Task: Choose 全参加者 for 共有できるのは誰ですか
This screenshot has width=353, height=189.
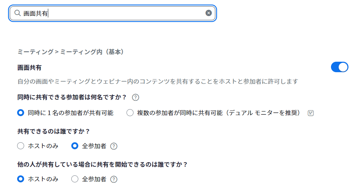Action: tap(75, 146)
